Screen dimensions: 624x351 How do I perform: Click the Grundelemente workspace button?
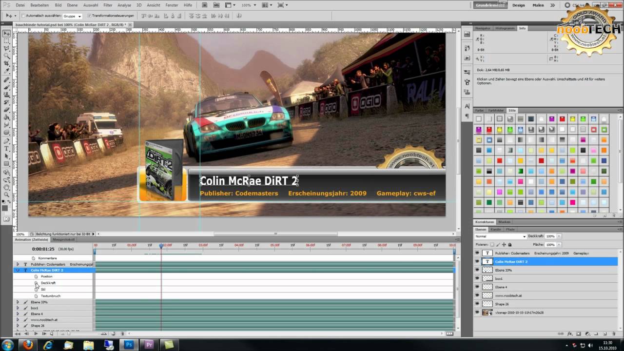(490, 5)
